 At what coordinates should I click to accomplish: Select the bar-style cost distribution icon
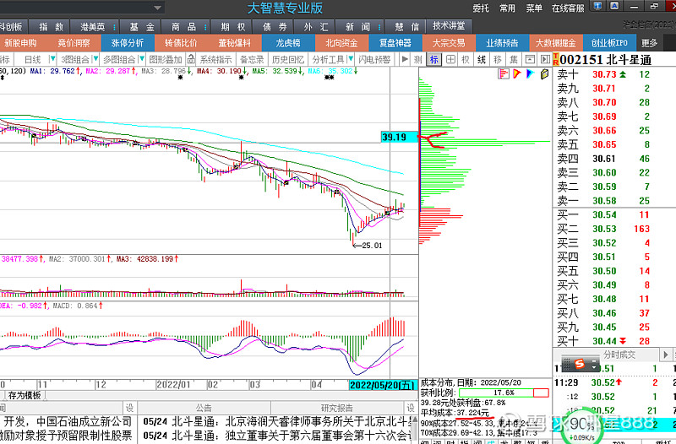tap(503, 74)
